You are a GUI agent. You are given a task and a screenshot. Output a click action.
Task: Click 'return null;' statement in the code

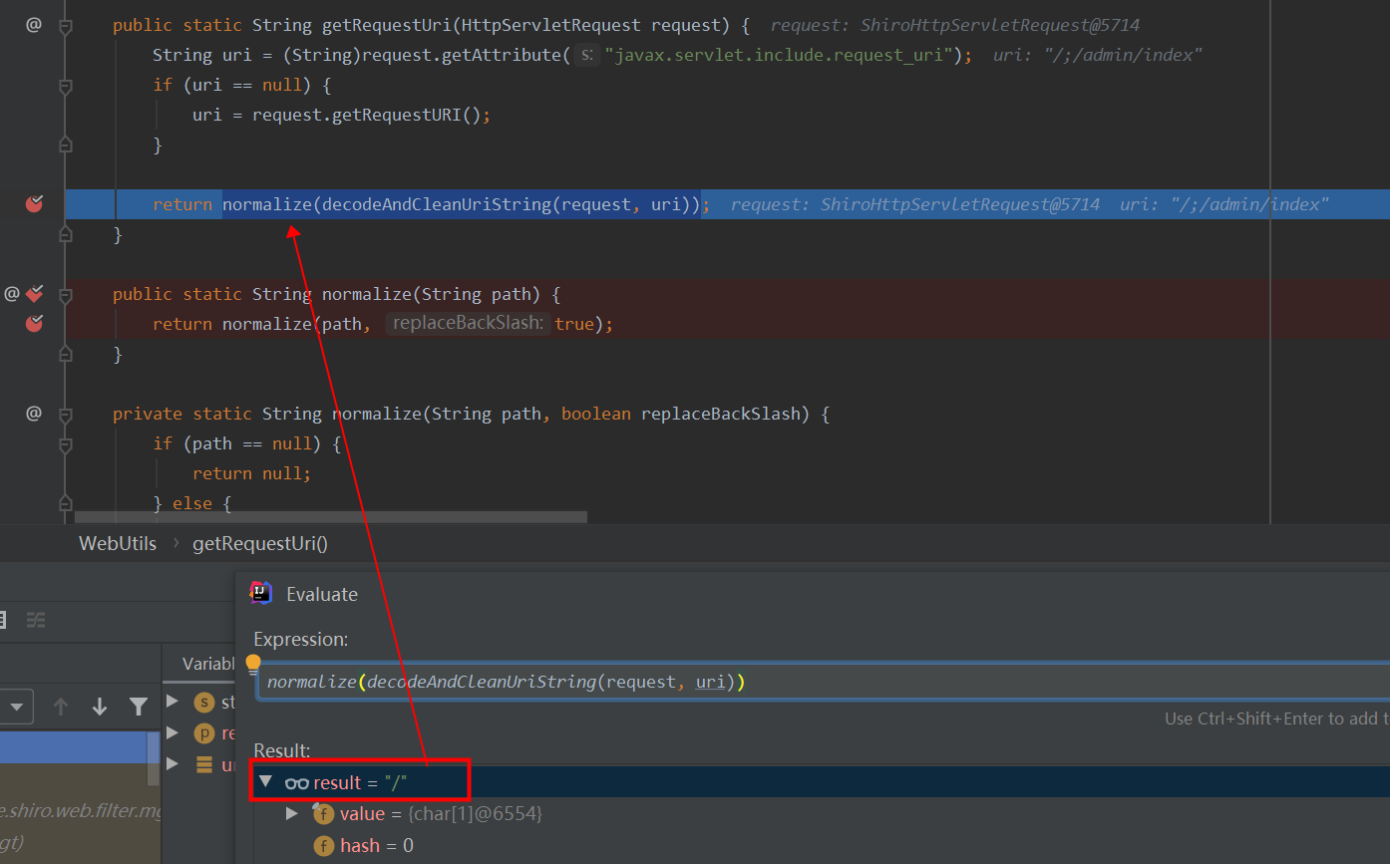tap(252, 473)
